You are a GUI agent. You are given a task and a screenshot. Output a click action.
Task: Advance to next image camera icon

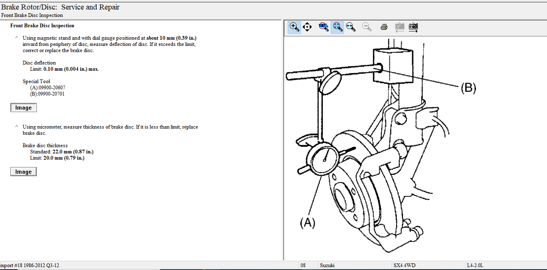[413, 27]
